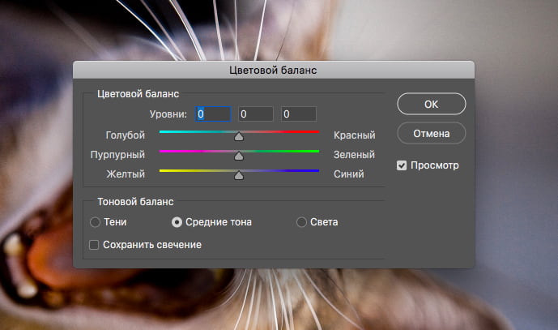
Task: Select the Света radio button
Action: [x=302, y=221]
